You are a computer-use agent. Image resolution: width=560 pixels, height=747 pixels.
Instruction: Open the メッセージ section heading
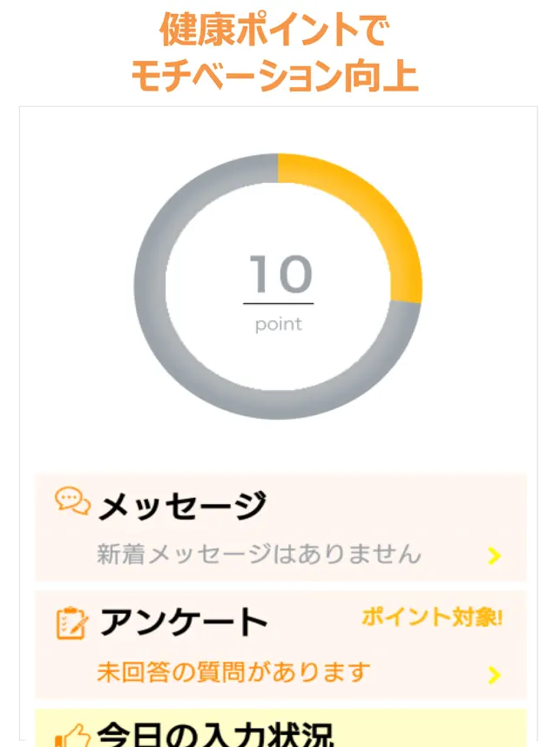[183, 506]
